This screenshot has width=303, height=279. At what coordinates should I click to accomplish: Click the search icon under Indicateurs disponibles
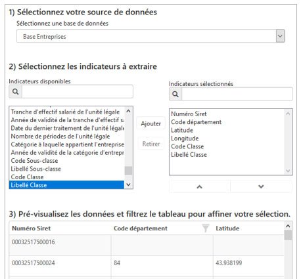click(15, 91)
